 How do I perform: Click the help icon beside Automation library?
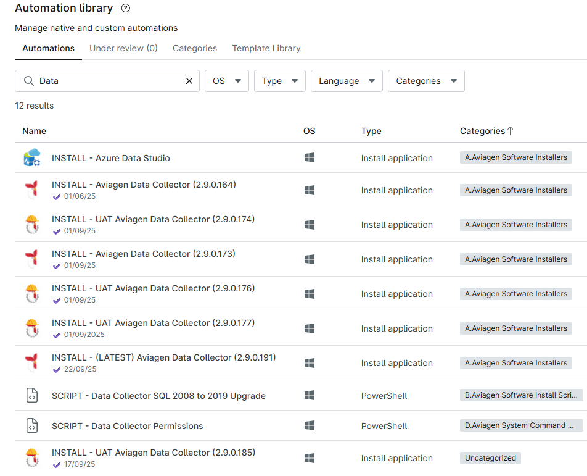pyautogui.click(x=126, y=9)
